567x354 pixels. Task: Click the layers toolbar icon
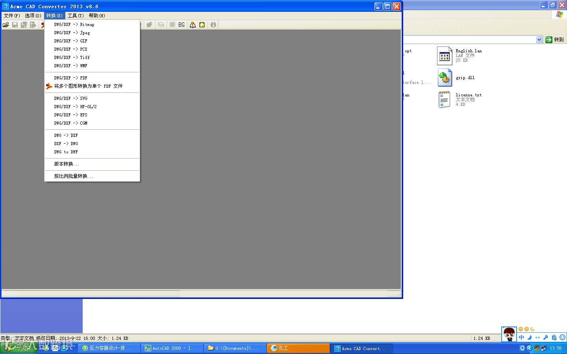[x=161, y=25]
